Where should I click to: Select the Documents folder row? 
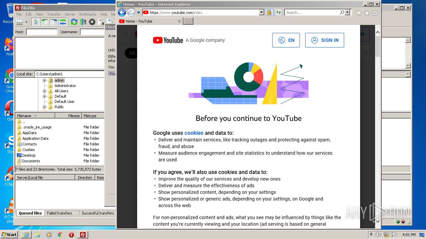tap(60, 161)
